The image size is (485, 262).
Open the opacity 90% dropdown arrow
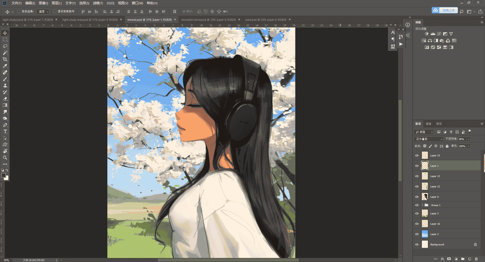[x=469, y=139]
